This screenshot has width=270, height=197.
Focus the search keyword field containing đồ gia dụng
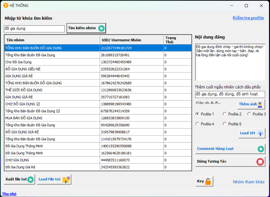click(34, 29)
